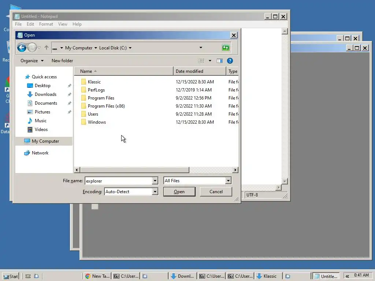Show hidden tray icons chevron

[347, 276]
